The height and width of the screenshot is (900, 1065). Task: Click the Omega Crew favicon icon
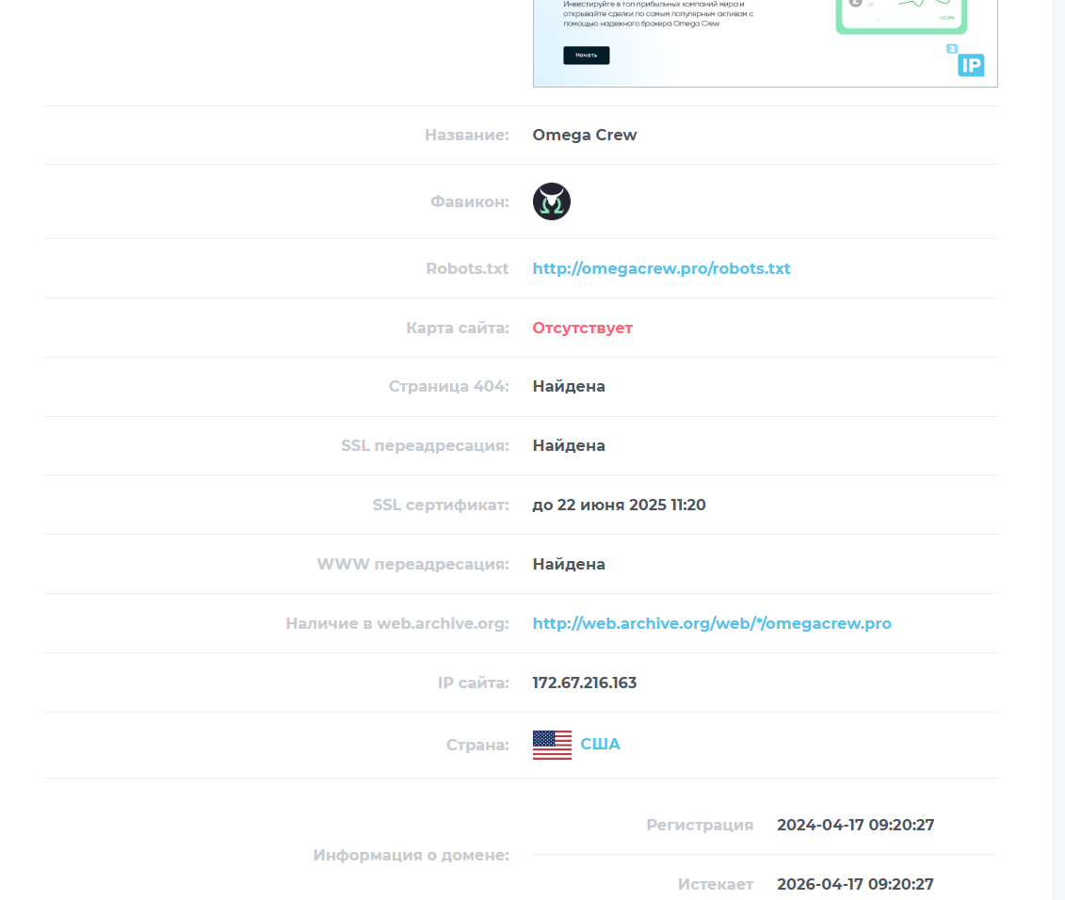[x=552, y=201]
